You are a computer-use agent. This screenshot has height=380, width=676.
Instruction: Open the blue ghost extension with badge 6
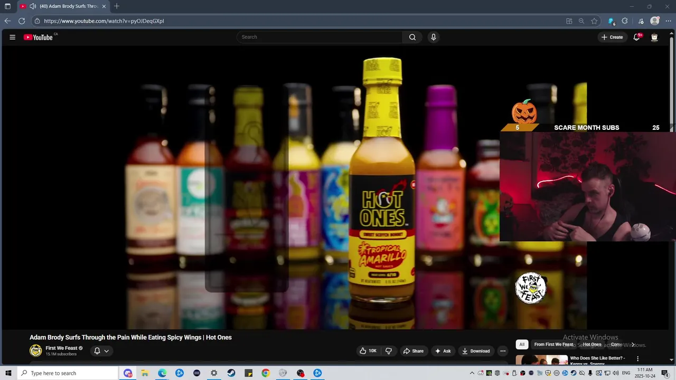(x=611, y=21)
